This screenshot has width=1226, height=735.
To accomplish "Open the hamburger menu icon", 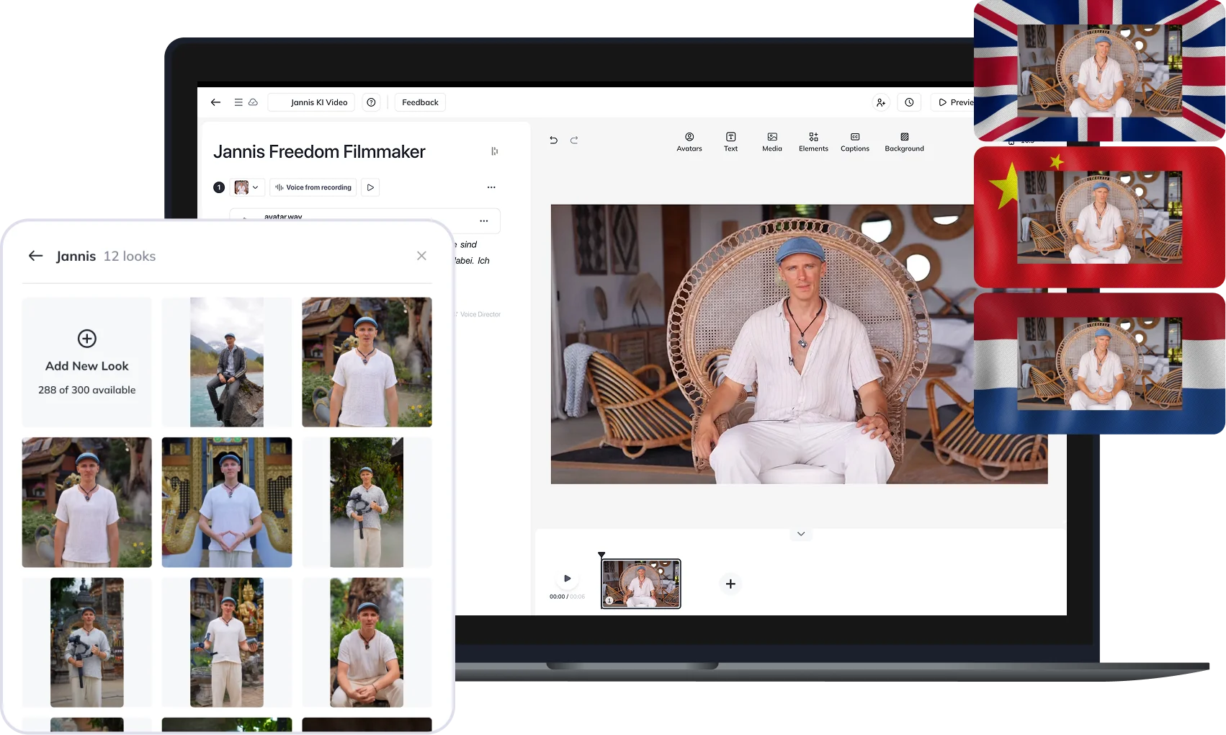I will pyautogui.click(x=238, y=102).
